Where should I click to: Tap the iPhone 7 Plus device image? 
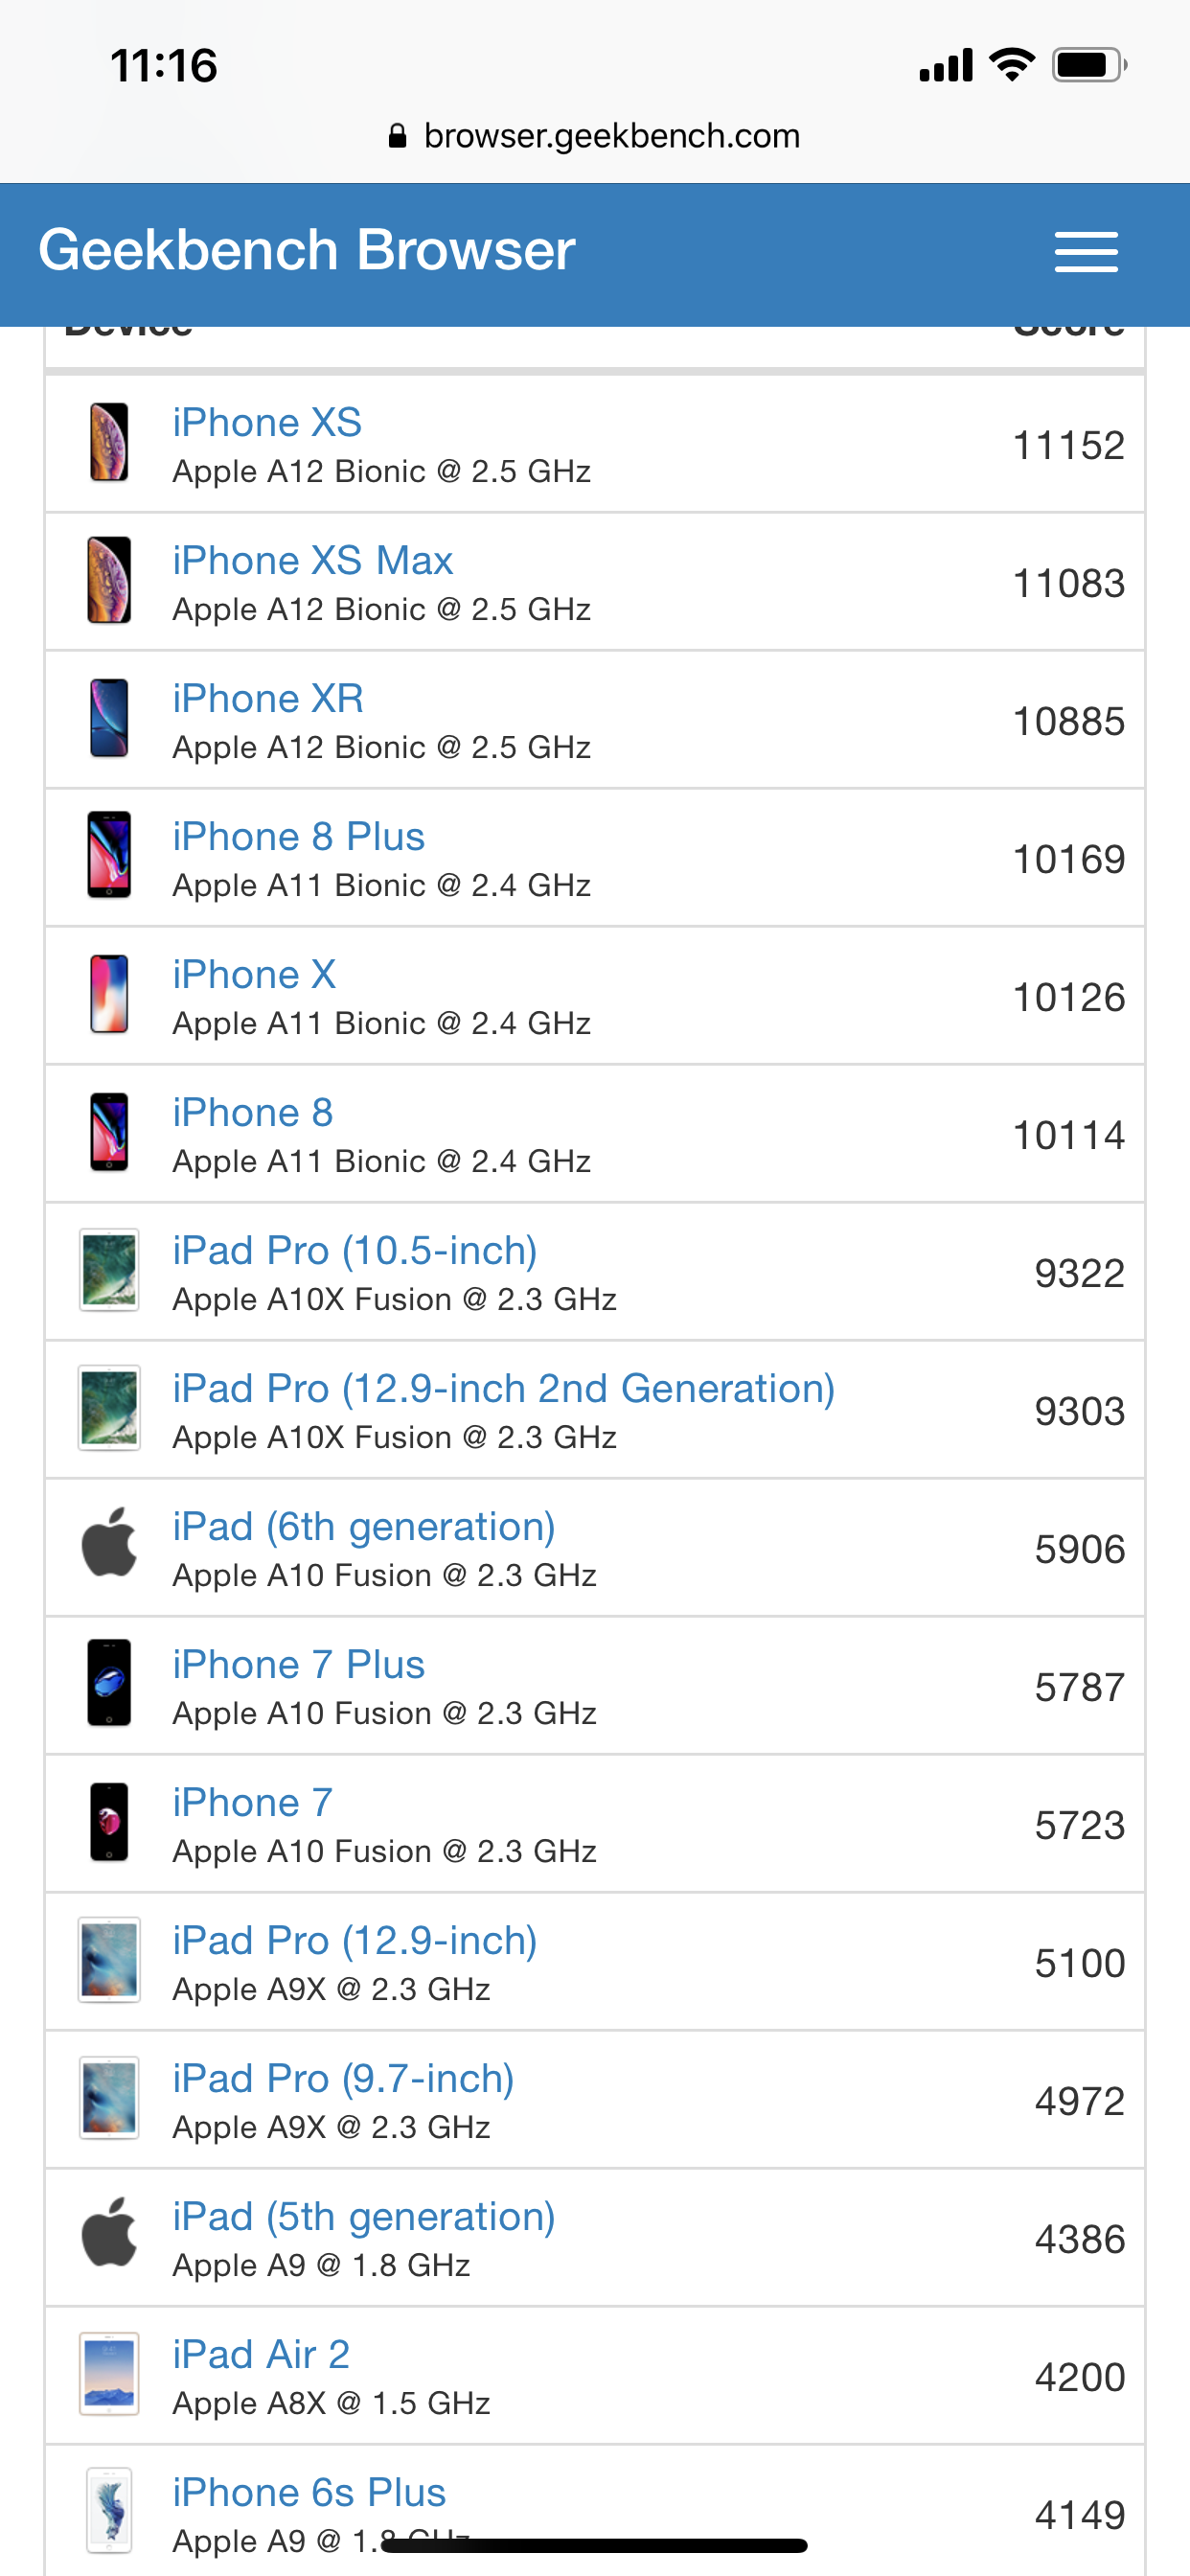109,1684
